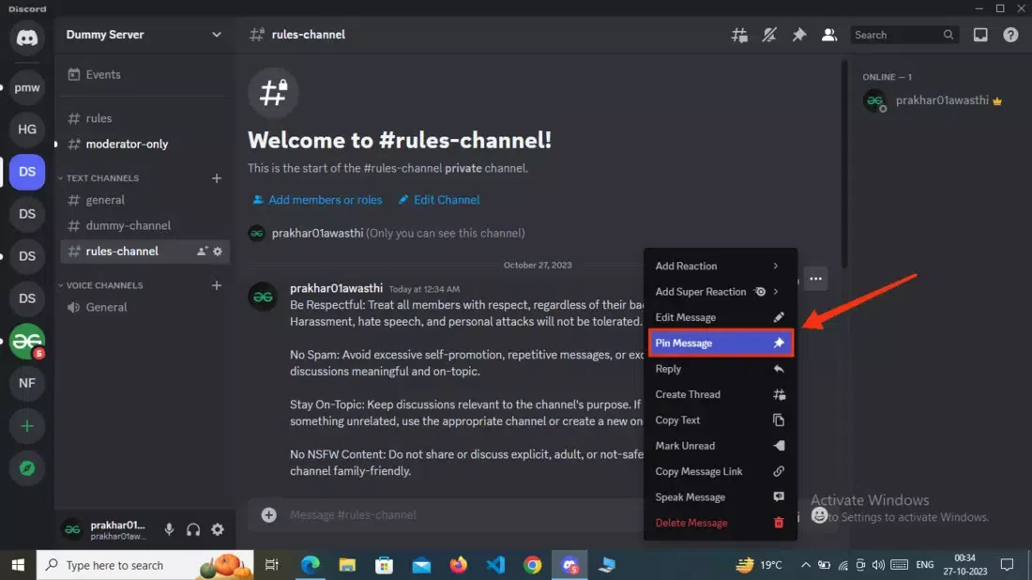
Task: Open Discord home direct messages
Action: tap(27, 38)
